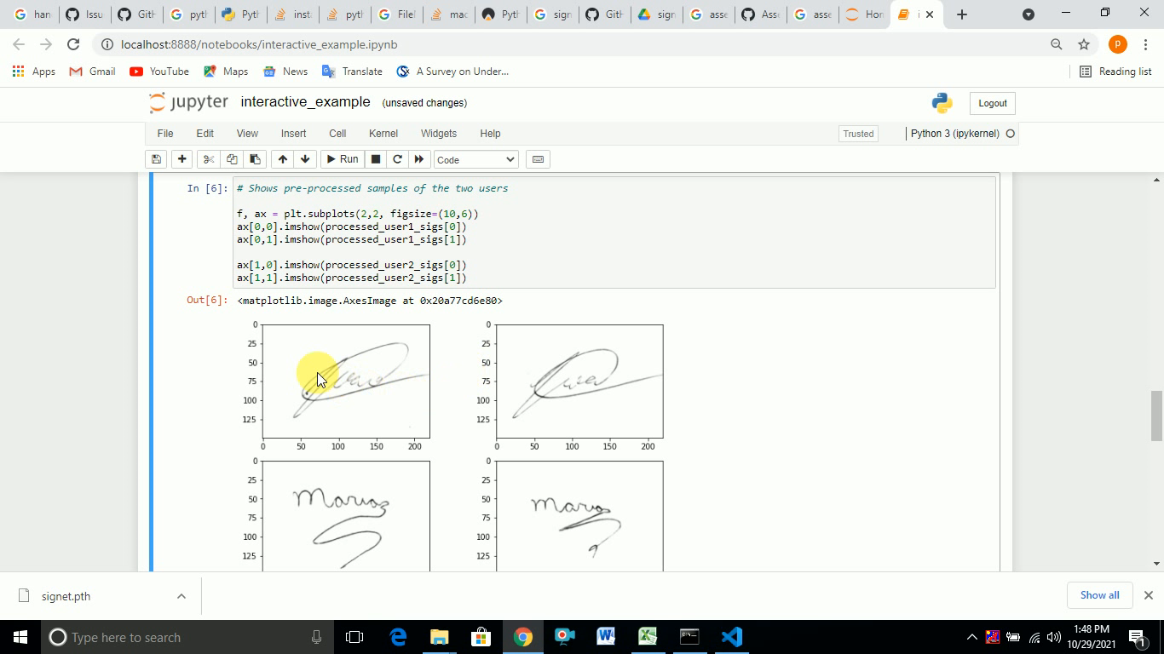Viewport: 1164px width, 654px height.
Task: Copy selected cells in the Jupyter toolbar
Action: click(x=232, y=159)
